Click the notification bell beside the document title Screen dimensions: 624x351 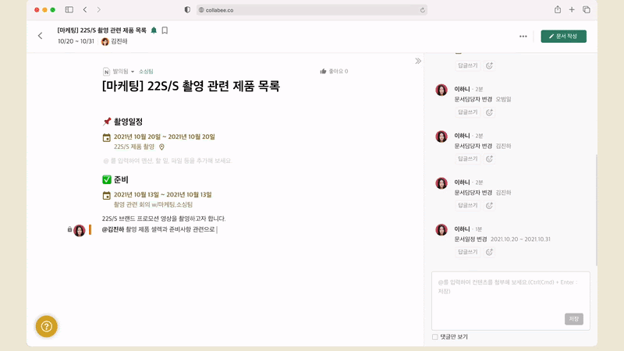pos(154,30)
